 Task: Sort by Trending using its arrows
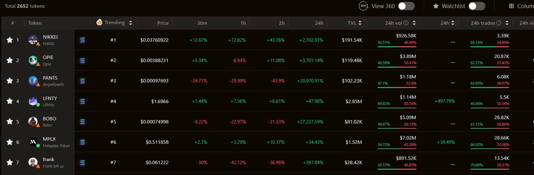[x=130, y=23]
